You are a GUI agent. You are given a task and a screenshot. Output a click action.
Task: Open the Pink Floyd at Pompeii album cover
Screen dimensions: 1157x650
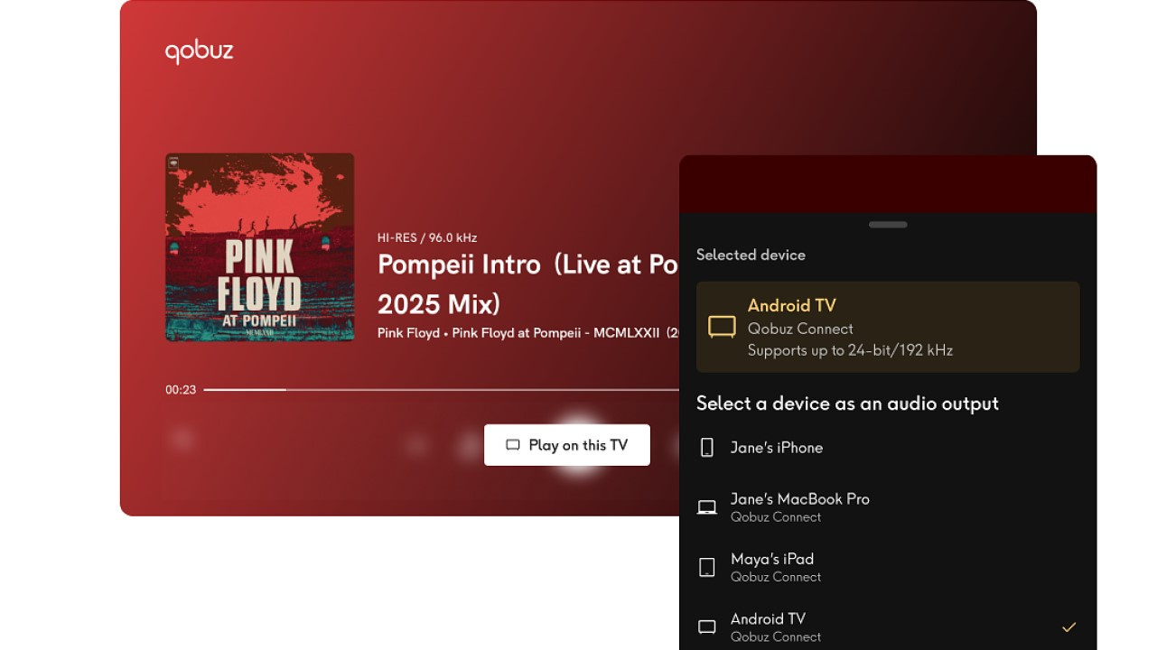260,247
